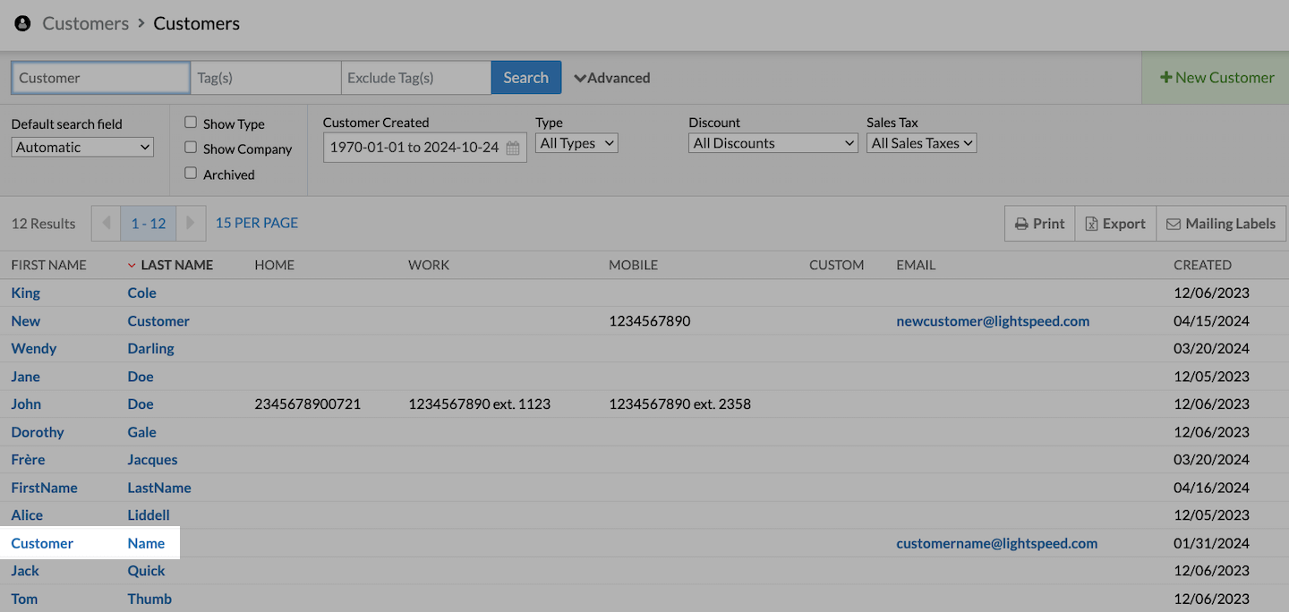Go to previous page arrow
This screenshot has height=612, width=1289.
click(x=106, y=224)
